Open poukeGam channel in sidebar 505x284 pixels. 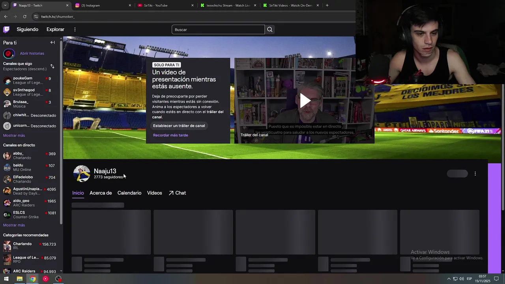tap(30, 80)
